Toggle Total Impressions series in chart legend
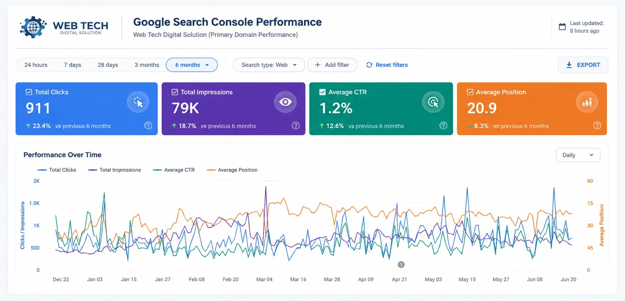Viewport: 625px width, 301px height. [114, 170]
